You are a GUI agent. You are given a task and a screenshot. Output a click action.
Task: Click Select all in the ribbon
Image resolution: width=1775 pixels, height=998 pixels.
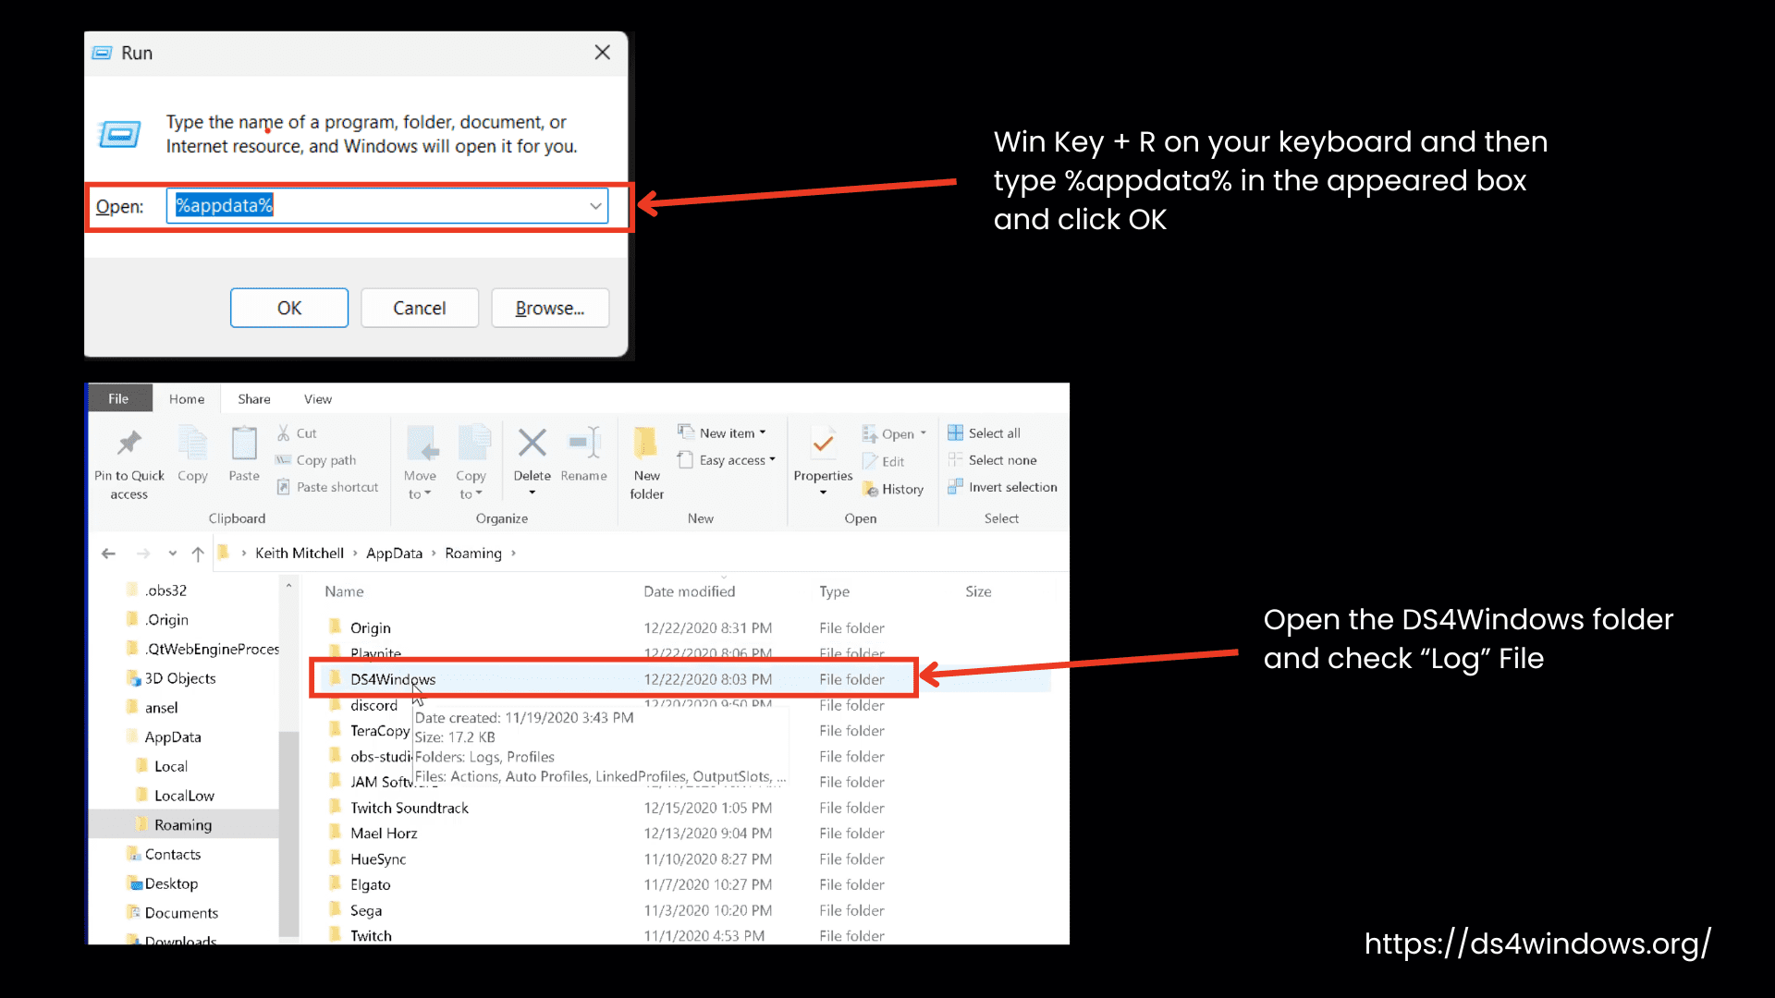pyautogui.click(x=985, y=433)
